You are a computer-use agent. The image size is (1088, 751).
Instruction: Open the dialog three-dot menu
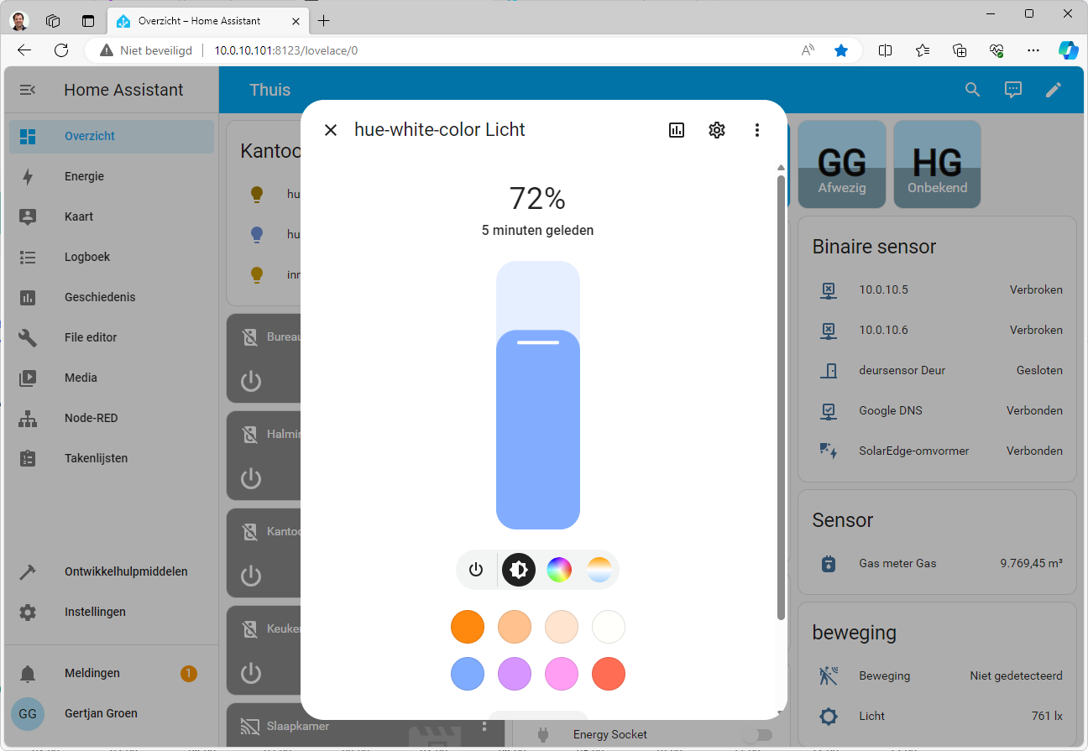(x=756, y=130)
